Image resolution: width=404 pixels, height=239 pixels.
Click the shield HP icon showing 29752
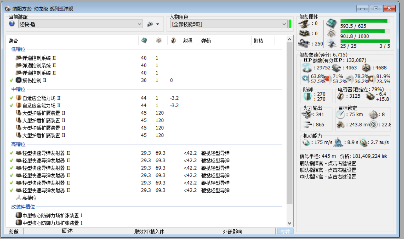[x=307, y=68]
